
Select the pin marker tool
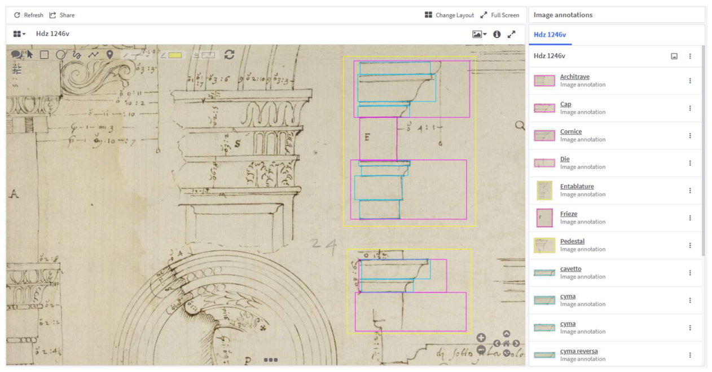point(109,55)
